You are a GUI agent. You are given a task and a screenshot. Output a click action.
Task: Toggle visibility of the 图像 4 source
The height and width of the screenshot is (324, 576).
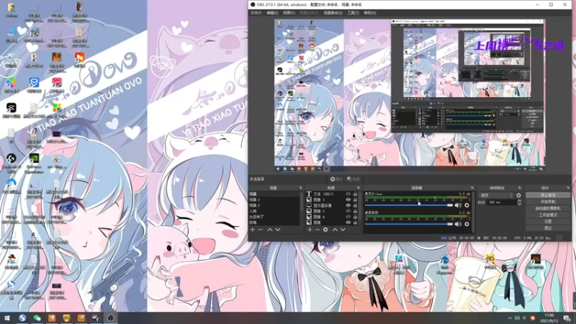click(348, 217)
